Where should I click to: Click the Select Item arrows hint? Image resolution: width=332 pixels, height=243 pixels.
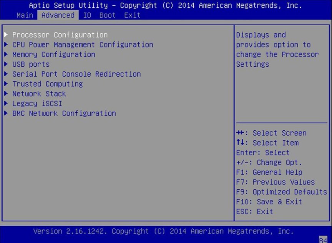coord(267,143)
